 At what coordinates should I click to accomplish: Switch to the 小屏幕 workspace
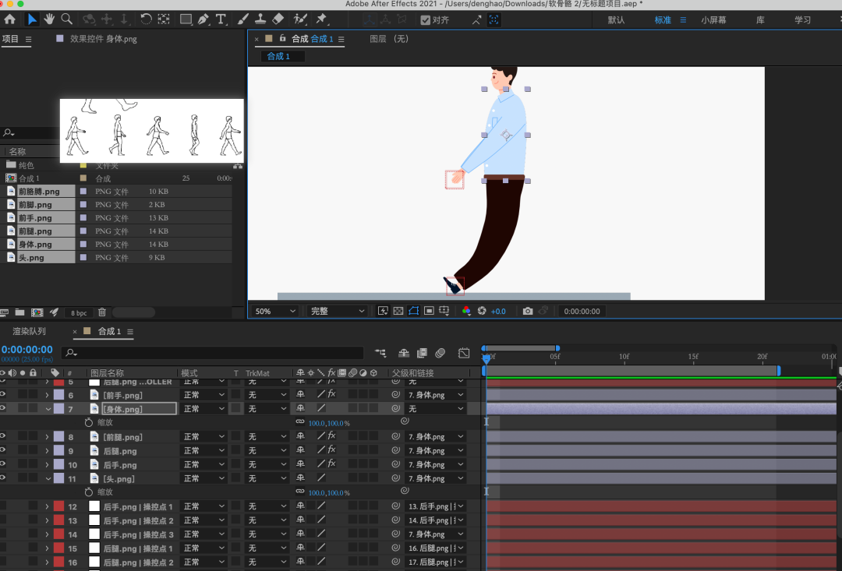point(713,20)
